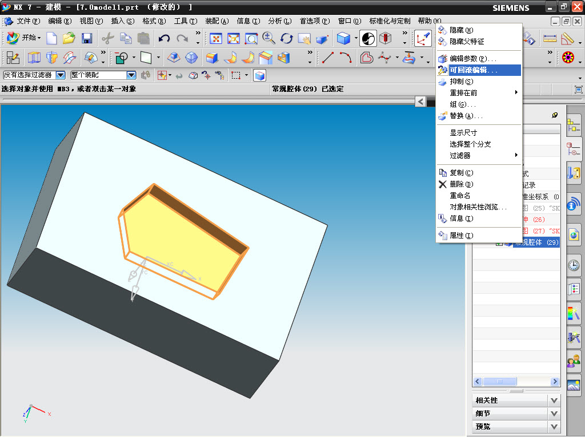Select the Revolve feature icon

[52, 58]
